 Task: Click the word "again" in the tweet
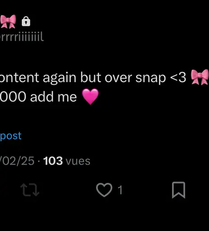click(60, 78)
